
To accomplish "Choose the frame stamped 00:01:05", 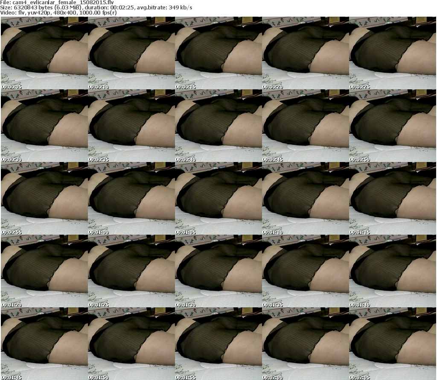I will 218,198.
